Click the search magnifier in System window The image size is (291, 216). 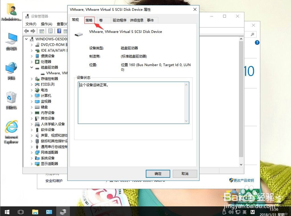point(252,35)
